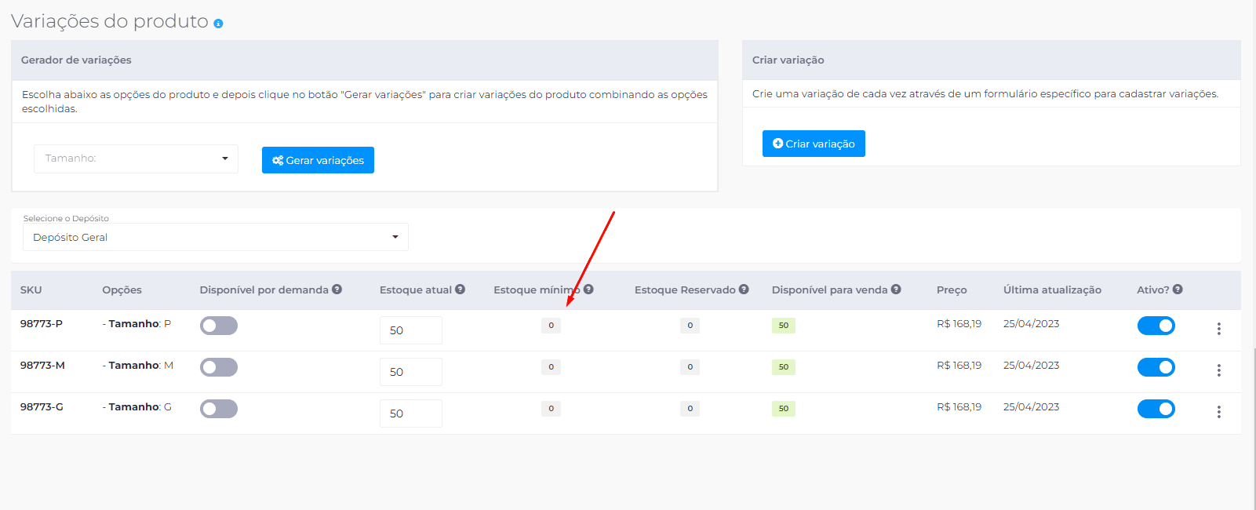Toggle on-demand availability for 98773-M
The image size is (1256, 510).
click(219, 367)
